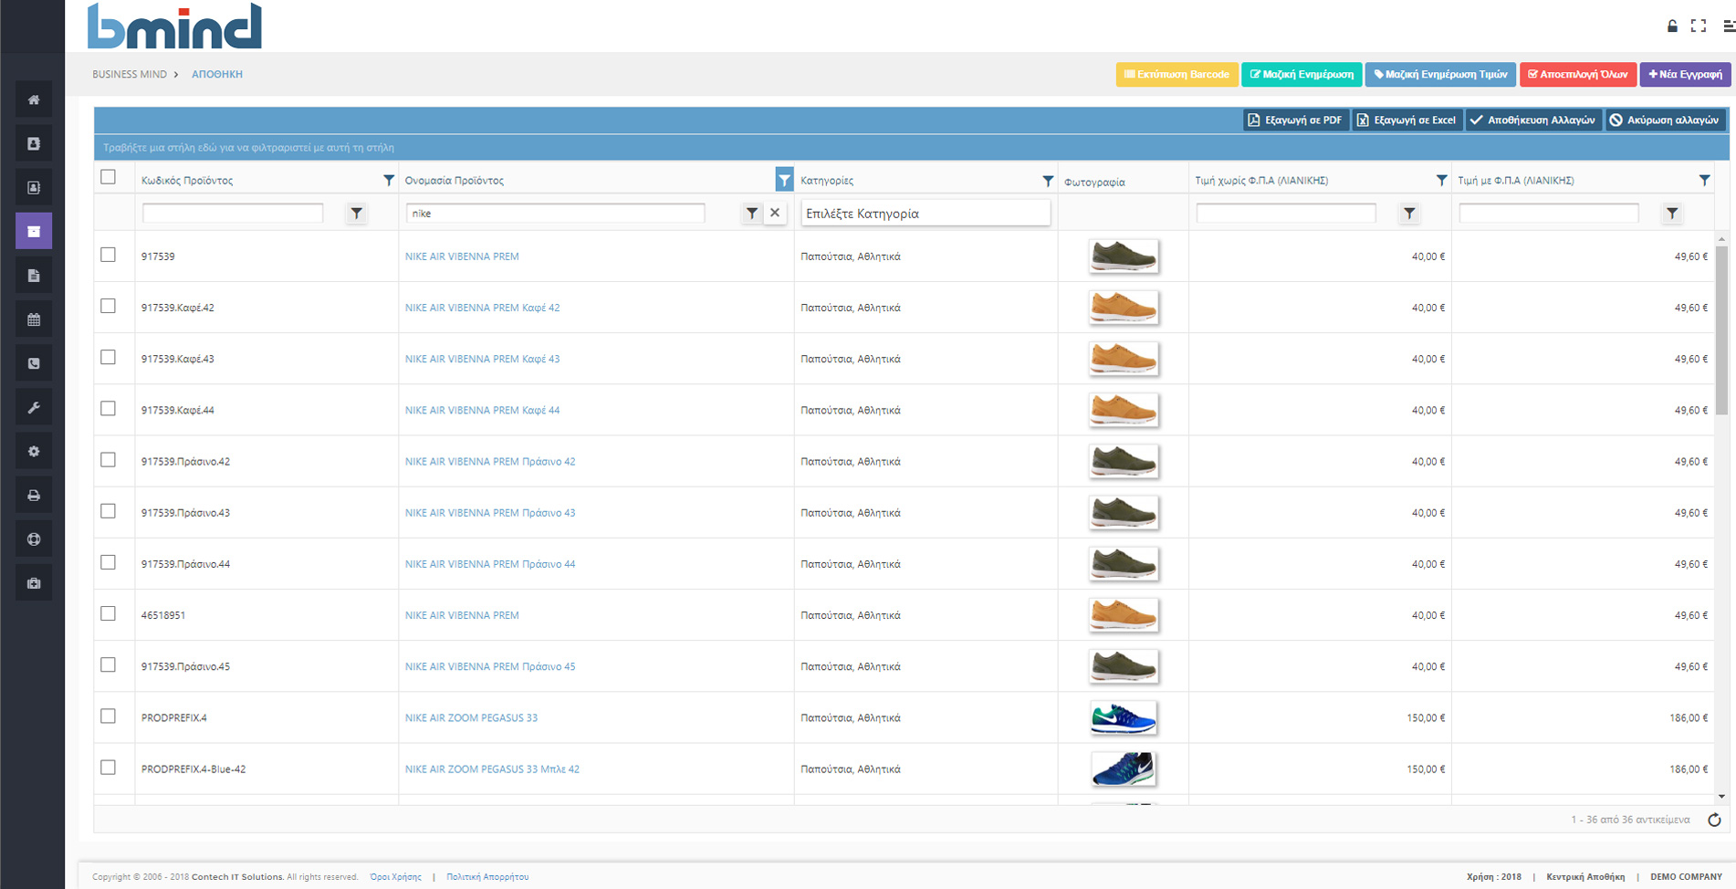Click the yellow Εκτύπωση Barcode button
Viewport: 1736px width, 889px height.
[1177, 74]
